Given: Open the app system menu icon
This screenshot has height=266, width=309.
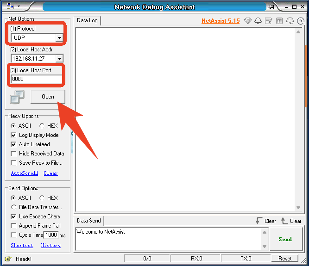Looking at the screenshot, I should click(x=10, y=6).
